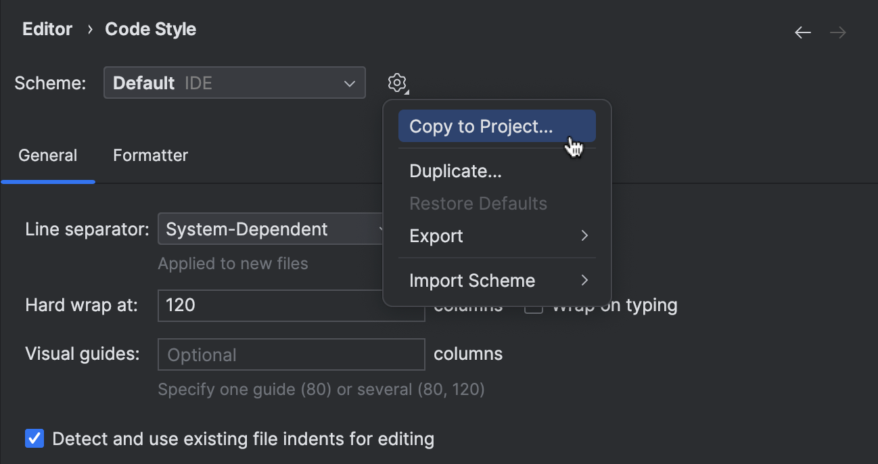Enable Wrap on typing
878x464 pixels.
click(533, 305)
